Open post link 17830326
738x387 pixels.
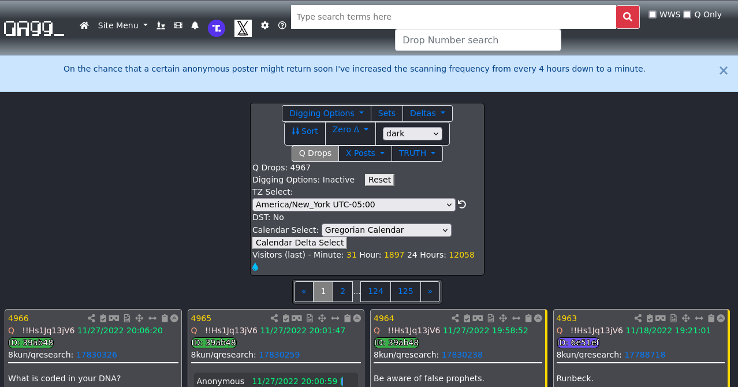(x=96, y=355)
